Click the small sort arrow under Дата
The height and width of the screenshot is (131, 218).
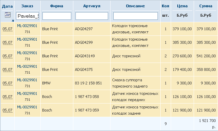click(x=13, y=21)
